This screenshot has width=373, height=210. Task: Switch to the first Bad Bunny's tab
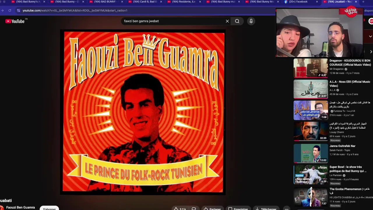pyautogui.click(x=28, y=2)
